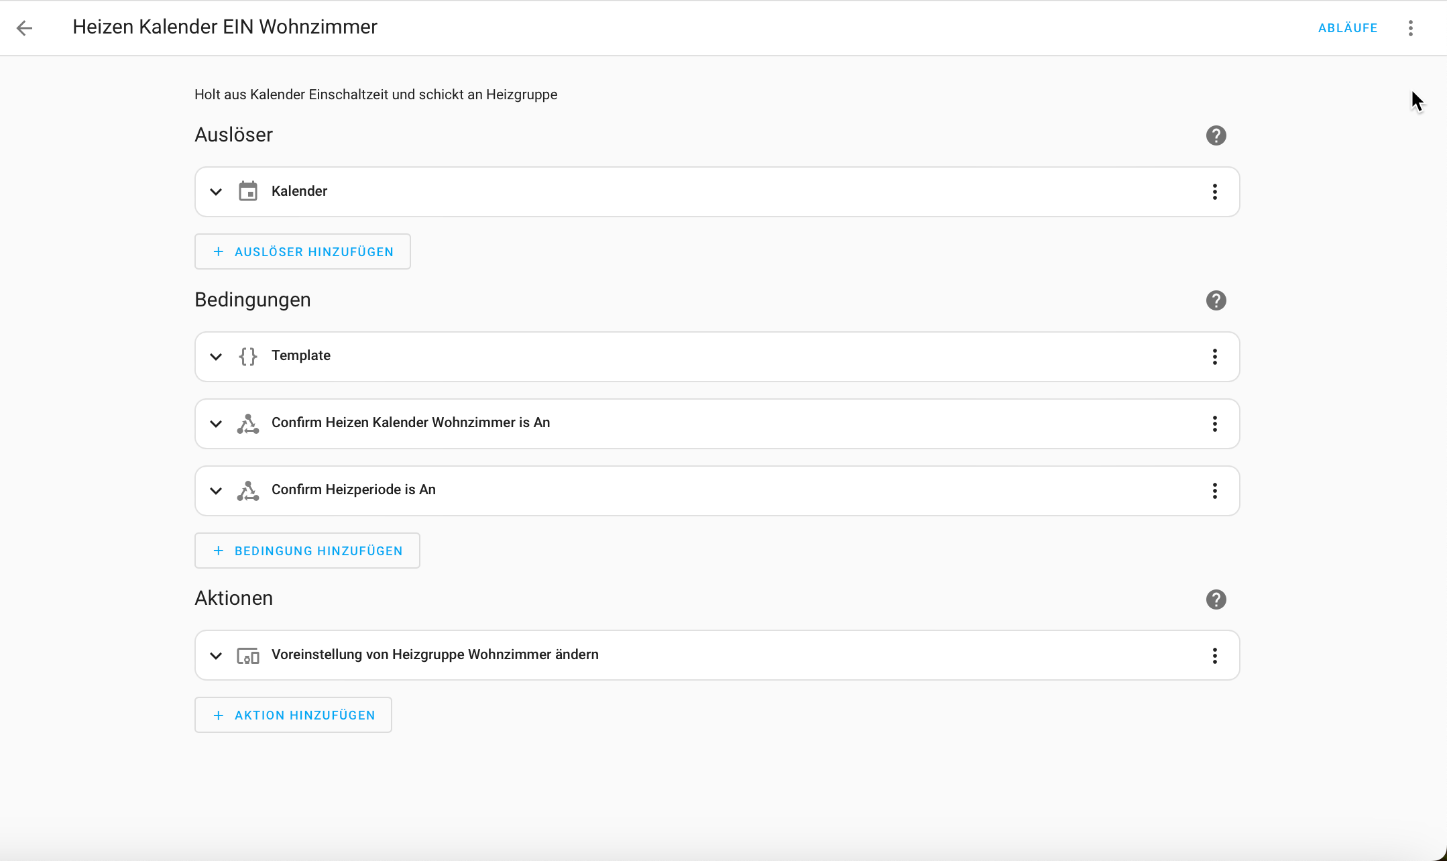Click the Kalender trigger calendar icon
The width and height of the screenshot is (1447, 861).
point(248,192)
